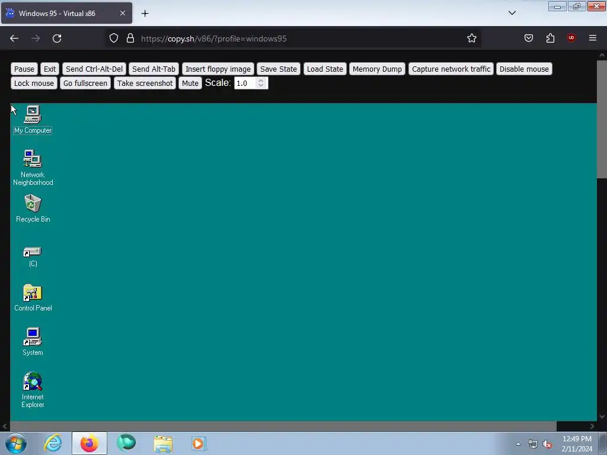Adjust Scale using the spinner arrows

[x=261, y=83]
